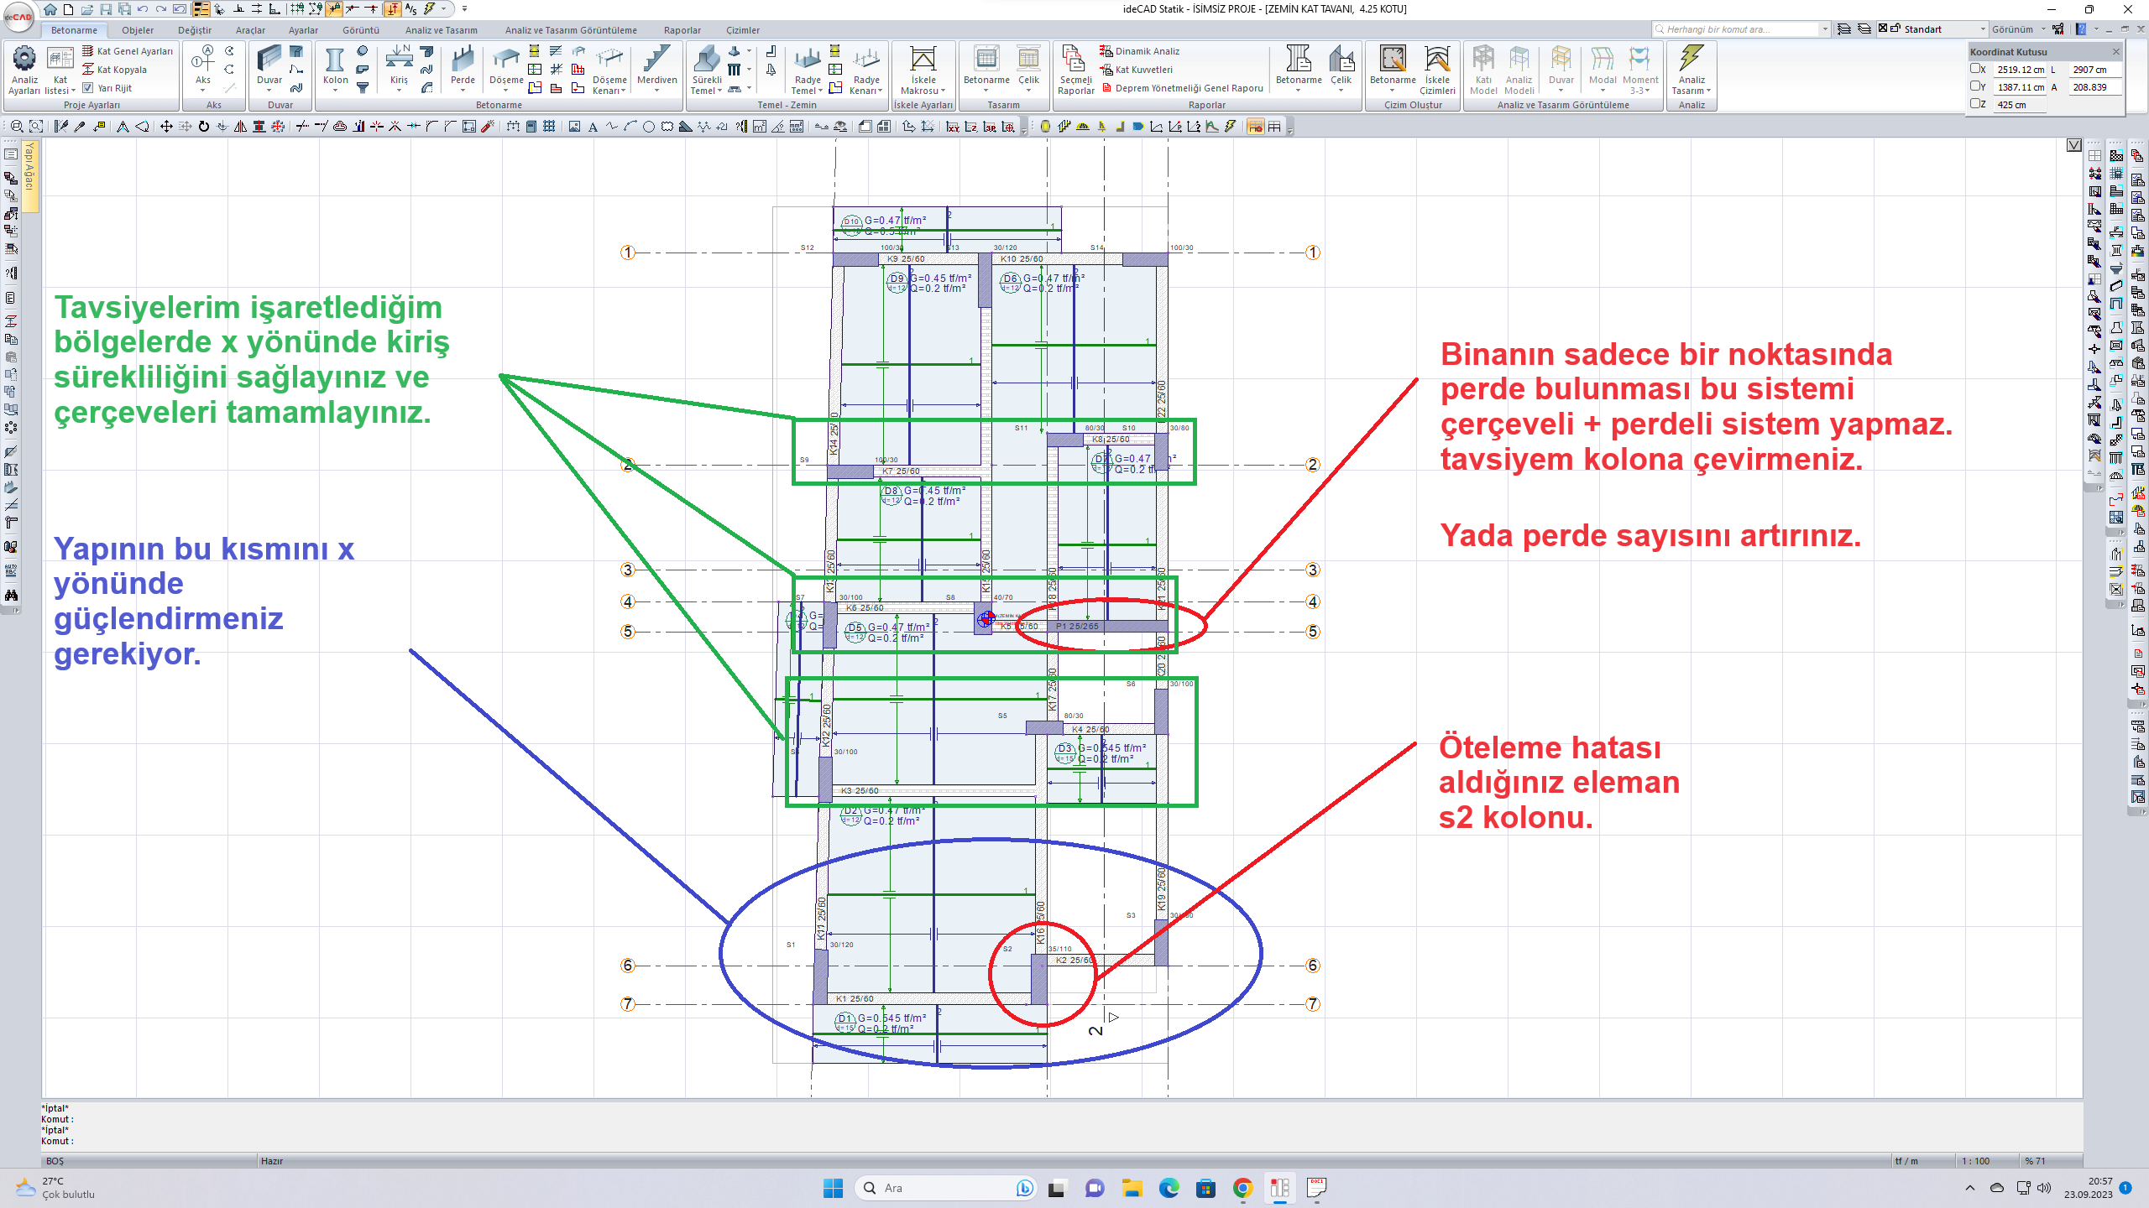Screen dimensions: 2149x1208
Task: Toggle the highlighted grid display button in lower toolbar
Action: click(x=1255, y=127)
